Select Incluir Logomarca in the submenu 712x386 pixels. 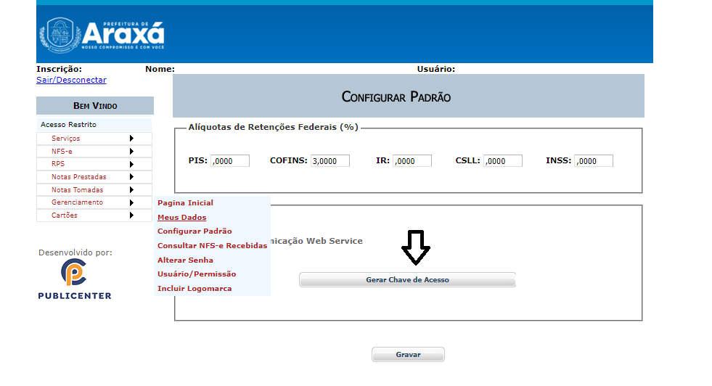coord(195,288)
